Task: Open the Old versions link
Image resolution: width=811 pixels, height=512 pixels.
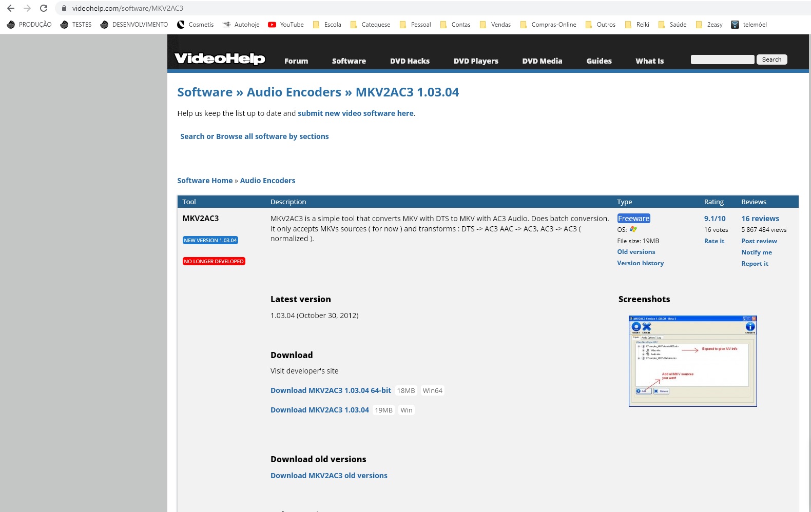Action: point(636,252)
